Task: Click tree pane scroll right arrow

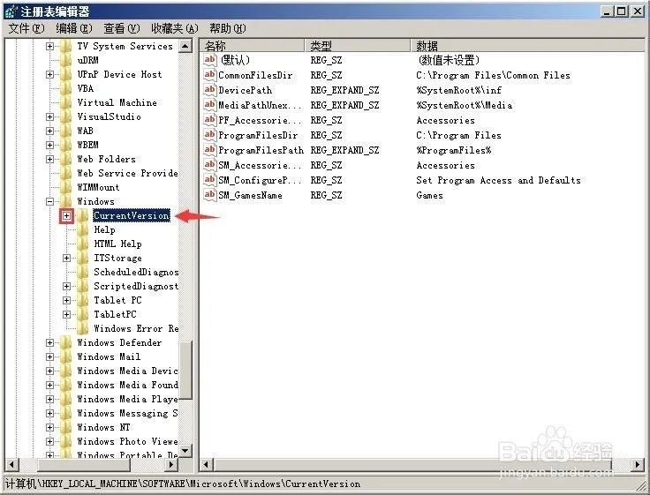Action: 171,465
